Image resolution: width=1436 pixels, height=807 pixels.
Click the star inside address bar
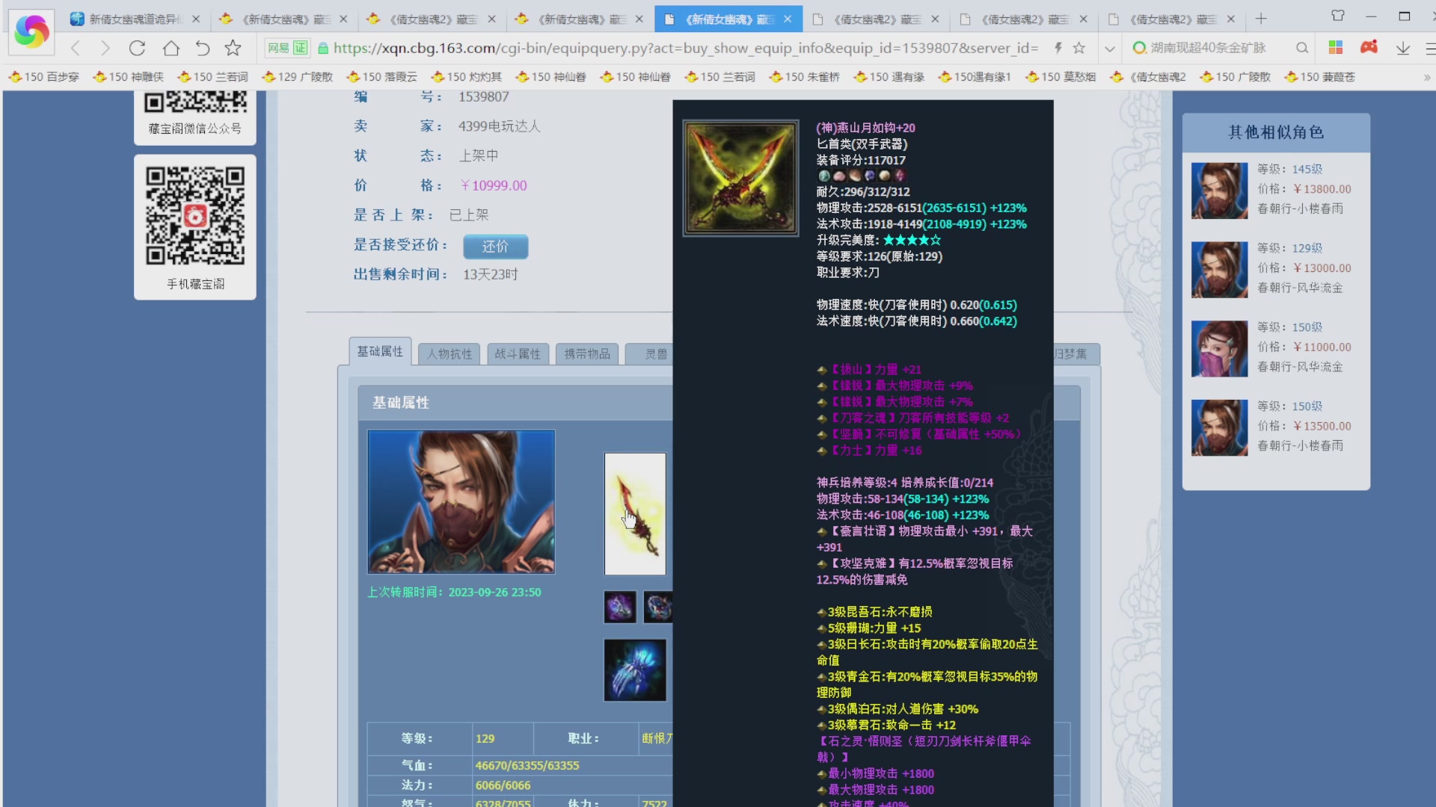1078,49
